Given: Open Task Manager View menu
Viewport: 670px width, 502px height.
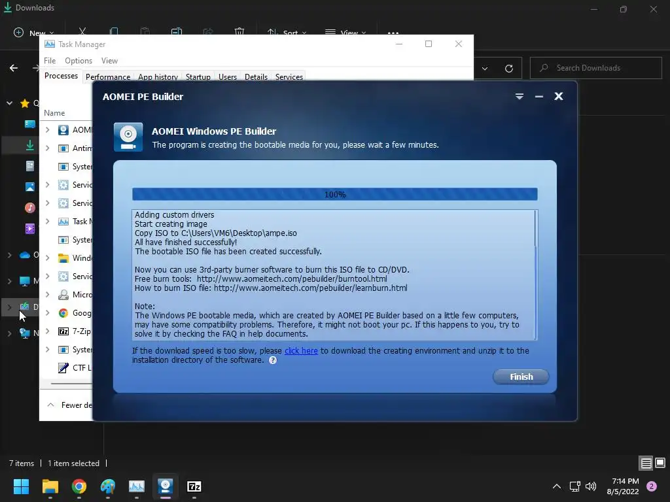Looking at the screenshot, I should coord(109,61).
